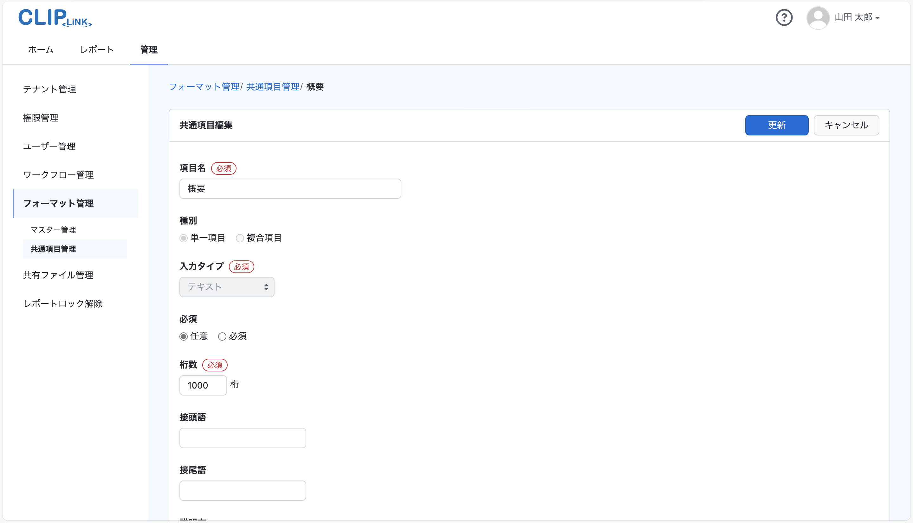Select マスター管理 in the sidebar

tap(53, 230)
